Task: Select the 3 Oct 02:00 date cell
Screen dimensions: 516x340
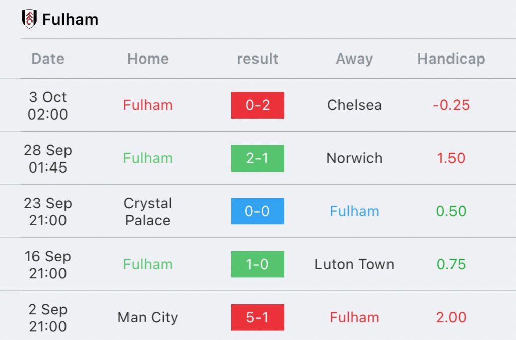Action: point(48,105)
